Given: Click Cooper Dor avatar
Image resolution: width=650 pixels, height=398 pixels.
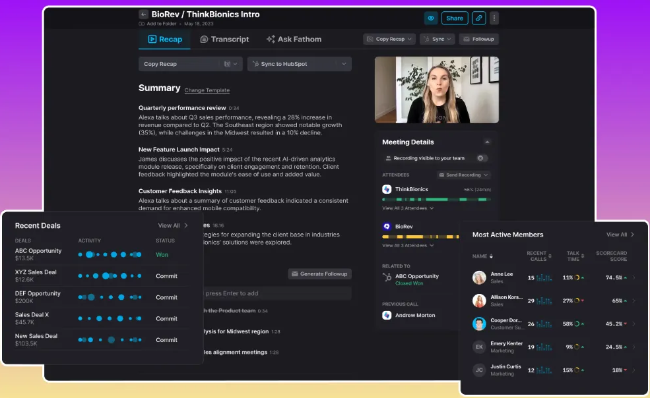Looking at the screenshot, I should [x=479, y=324].
